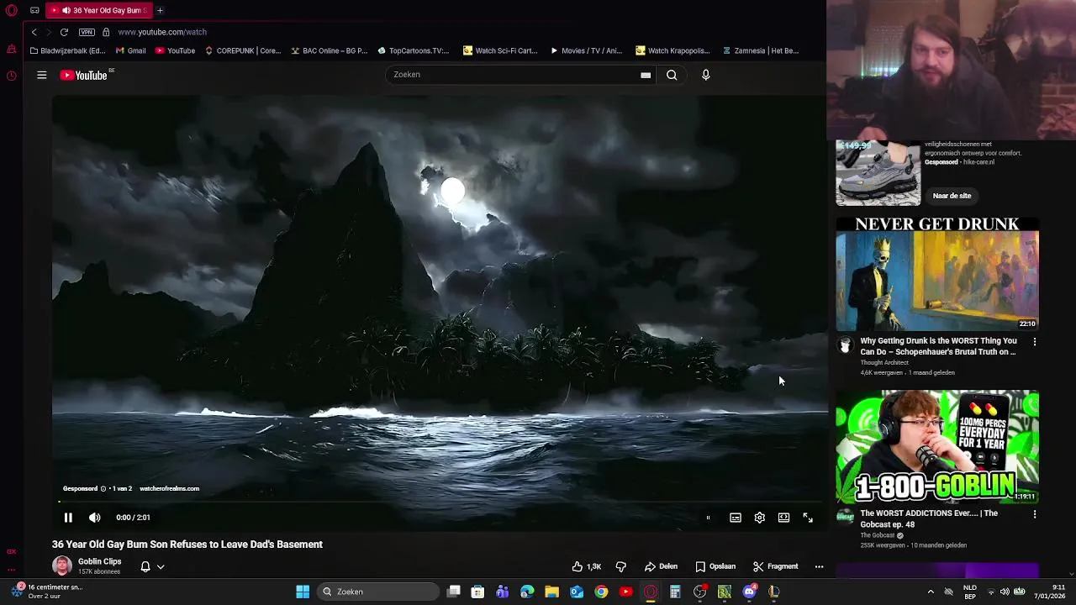Open the 'Goblin Clips' channel name
This screenshot has width=1076, height=605.
(99, 561)
